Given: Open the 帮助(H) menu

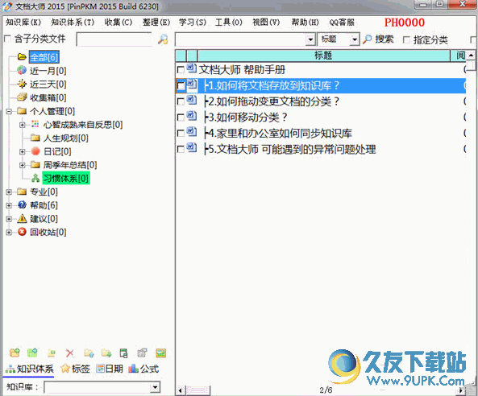Looking at the screenshot, I should pyautogui.click(x=305, y=23).
